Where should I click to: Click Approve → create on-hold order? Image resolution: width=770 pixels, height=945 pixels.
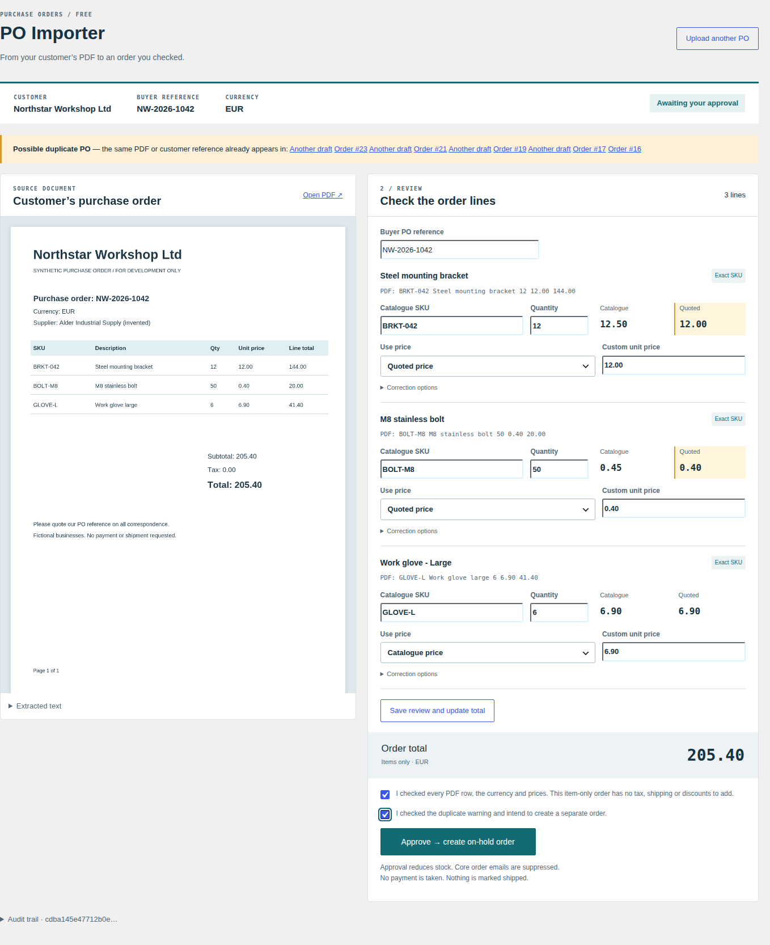[x=458, y=842]
